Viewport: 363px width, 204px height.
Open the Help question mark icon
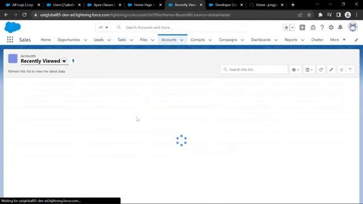coord(322,27)
